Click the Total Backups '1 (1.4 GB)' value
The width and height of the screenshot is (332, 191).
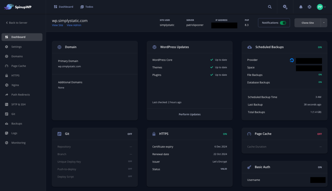[316, 112]
